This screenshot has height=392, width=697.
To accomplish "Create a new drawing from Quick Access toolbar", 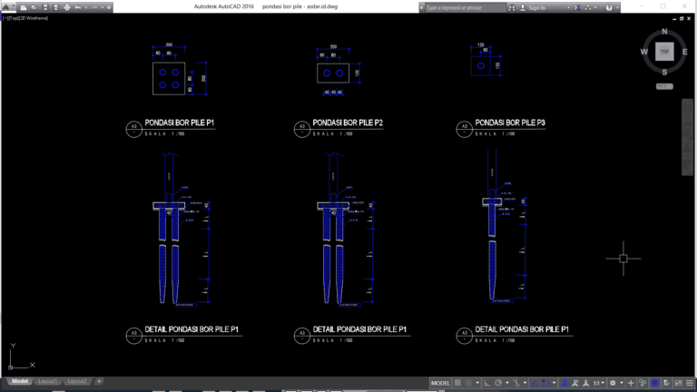I will pos(24,7).
